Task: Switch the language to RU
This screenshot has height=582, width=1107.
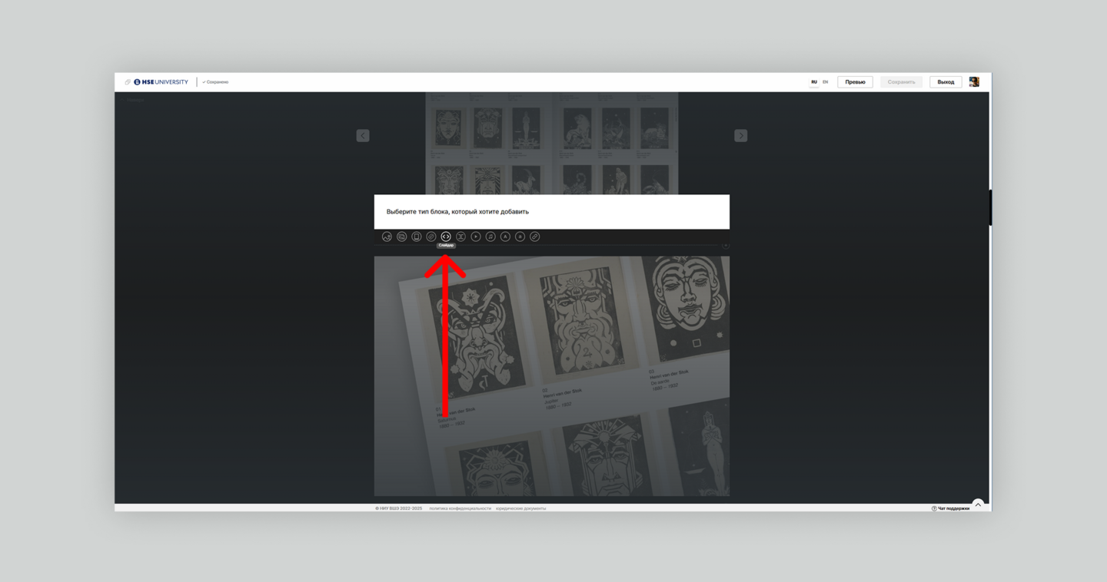Action: tap(814, 82)
